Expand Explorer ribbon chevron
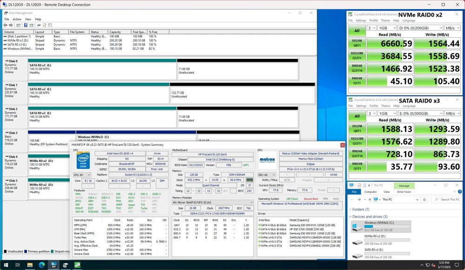The height and width of the screenshot is (270, 465). pos(454,192)
